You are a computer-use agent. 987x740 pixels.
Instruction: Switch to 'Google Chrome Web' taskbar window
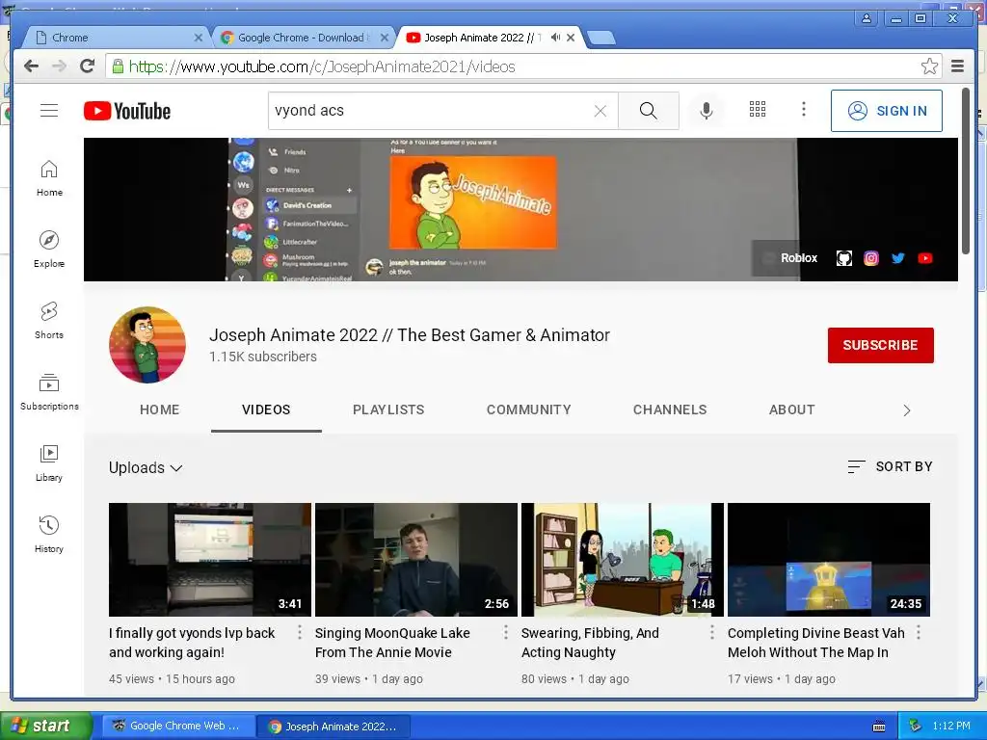[x=177, y=726]
